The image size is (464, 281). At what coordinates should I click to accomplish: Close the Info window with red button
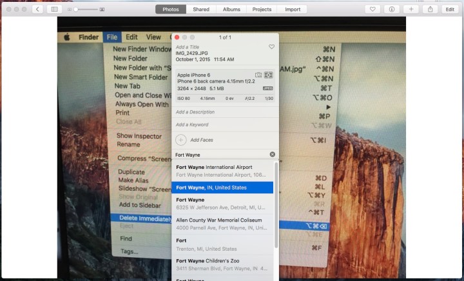point(177,37)
